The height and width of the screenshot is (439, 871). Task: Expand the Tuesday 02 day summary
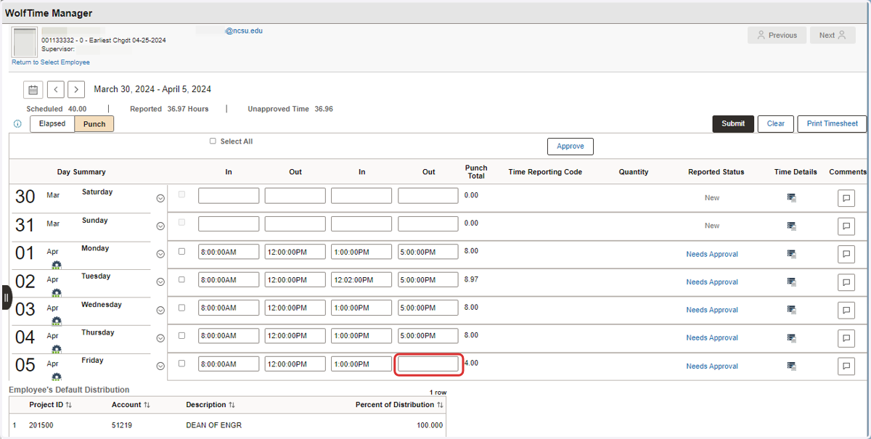(x=160, y=282)
